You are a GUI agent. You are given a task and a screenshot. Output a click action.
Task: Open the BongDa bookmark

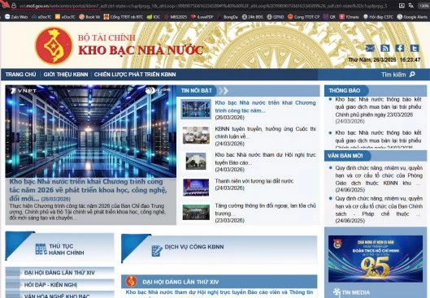(x=228, y=17)
